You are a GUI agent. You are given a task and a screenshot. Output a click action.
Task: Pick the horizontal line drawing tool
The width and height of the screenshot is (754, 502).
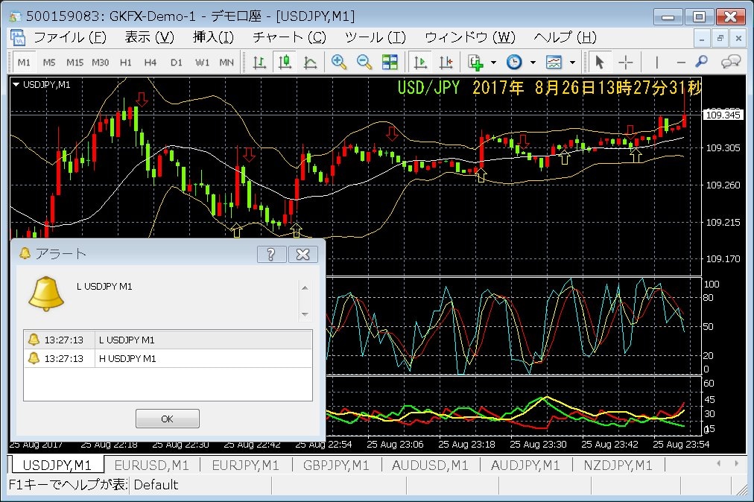680,62
